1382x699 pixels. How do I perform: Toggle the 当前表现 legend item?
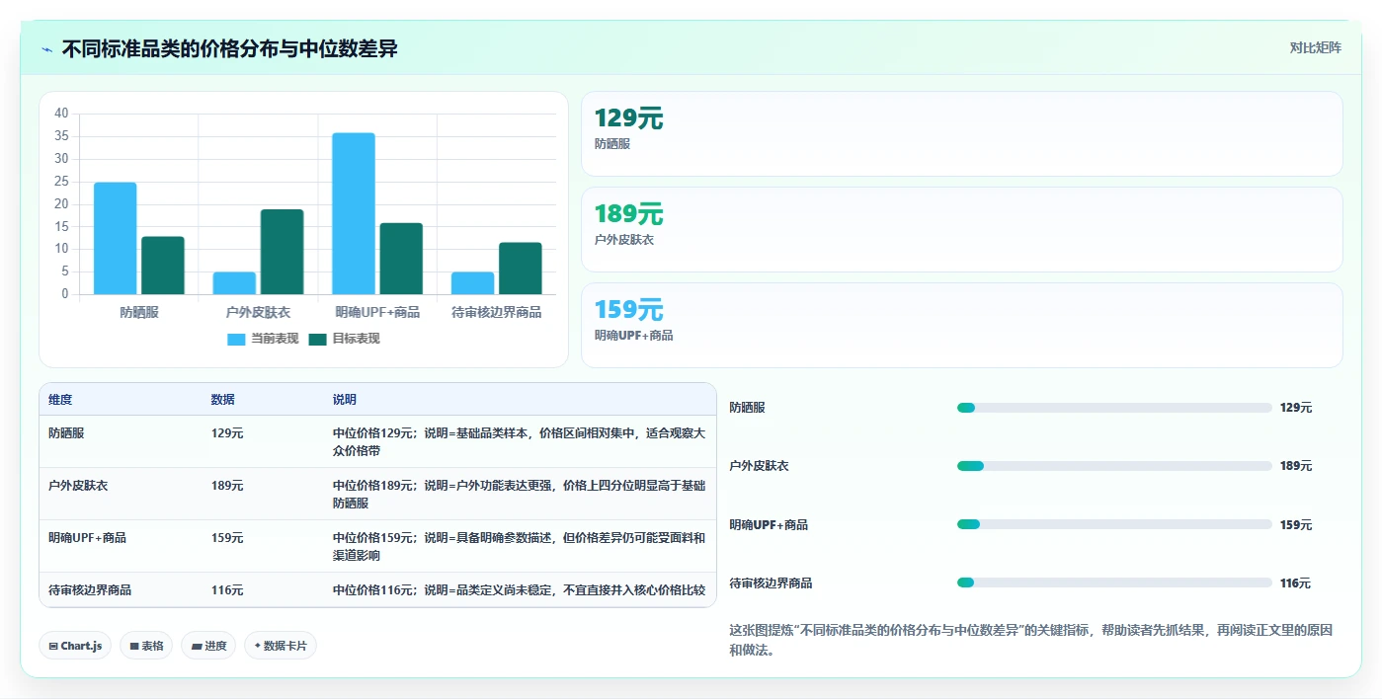coord(263,339)
